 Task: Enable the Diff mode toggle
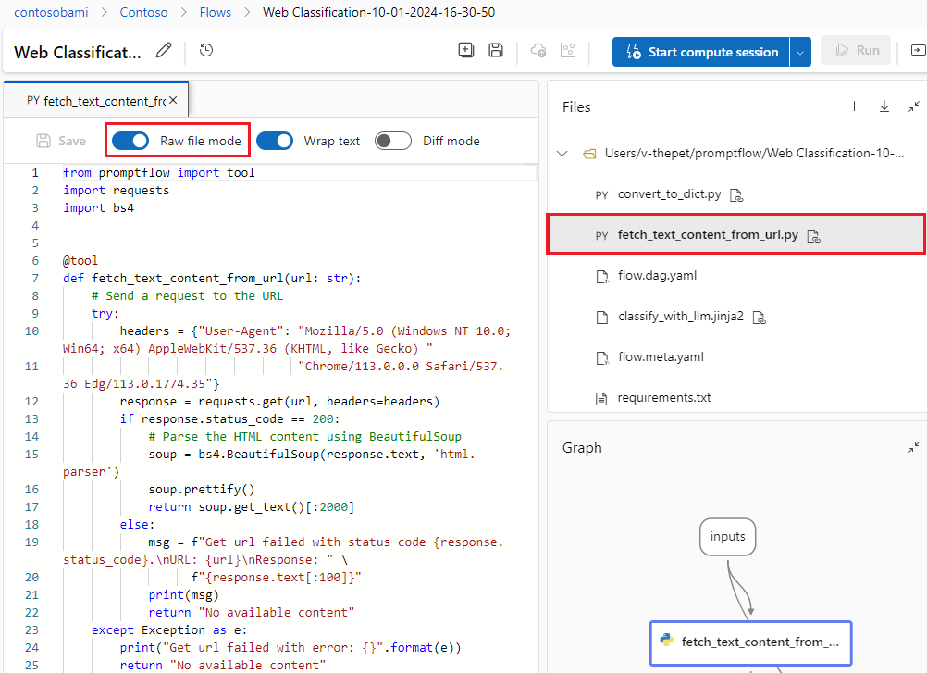pos(393,141)
